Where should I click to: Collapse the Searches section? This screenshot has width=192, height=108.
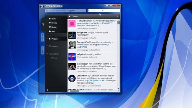47,54
